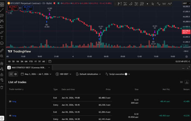Open the MAX STRATEGY BEST strategy selector

click(x=29, y=68)
